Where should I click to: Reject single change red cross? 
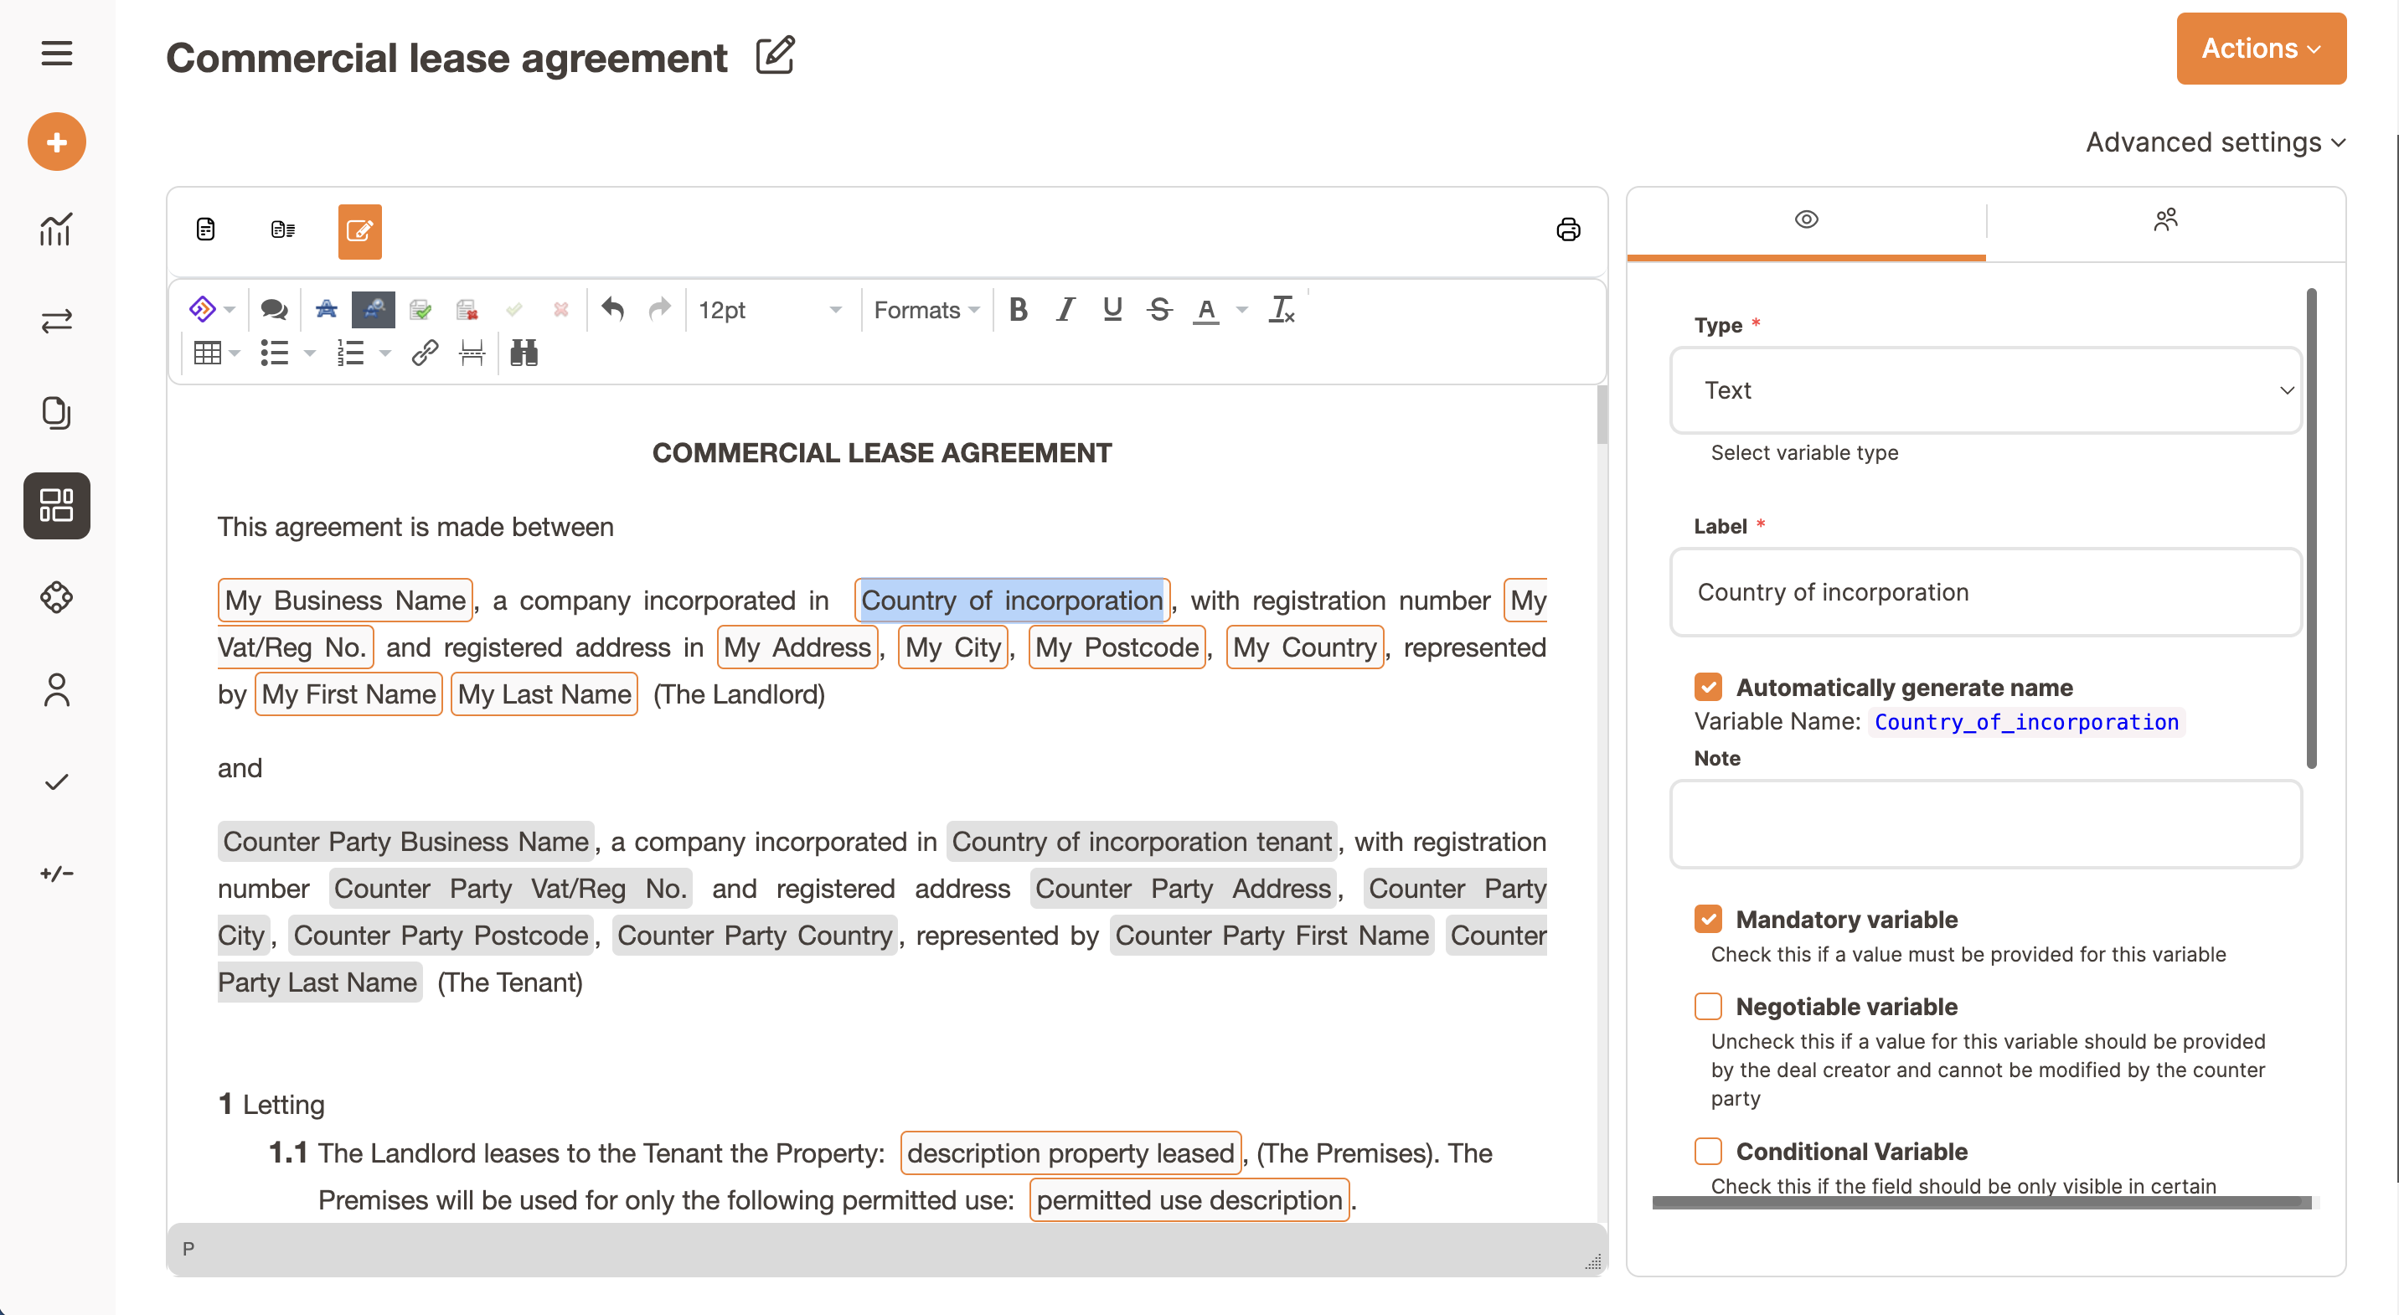click(560, 310)
